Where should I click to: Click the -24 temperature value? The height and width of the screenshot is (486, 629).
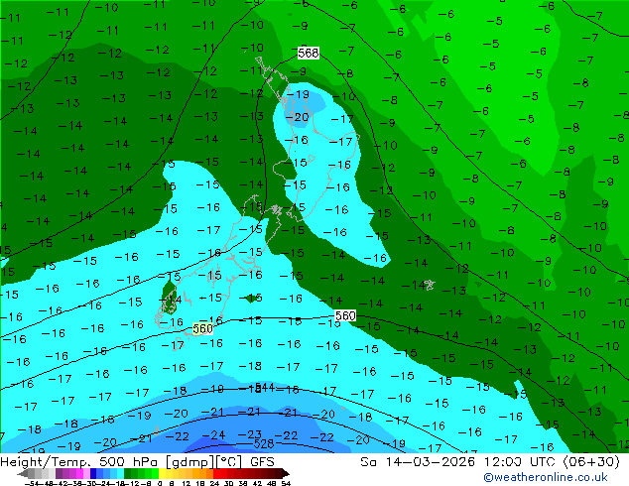(214, 435)
